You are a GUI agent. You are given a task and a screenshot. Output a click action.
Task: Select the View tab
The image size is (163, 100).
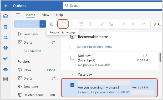(x=45, y=15)
